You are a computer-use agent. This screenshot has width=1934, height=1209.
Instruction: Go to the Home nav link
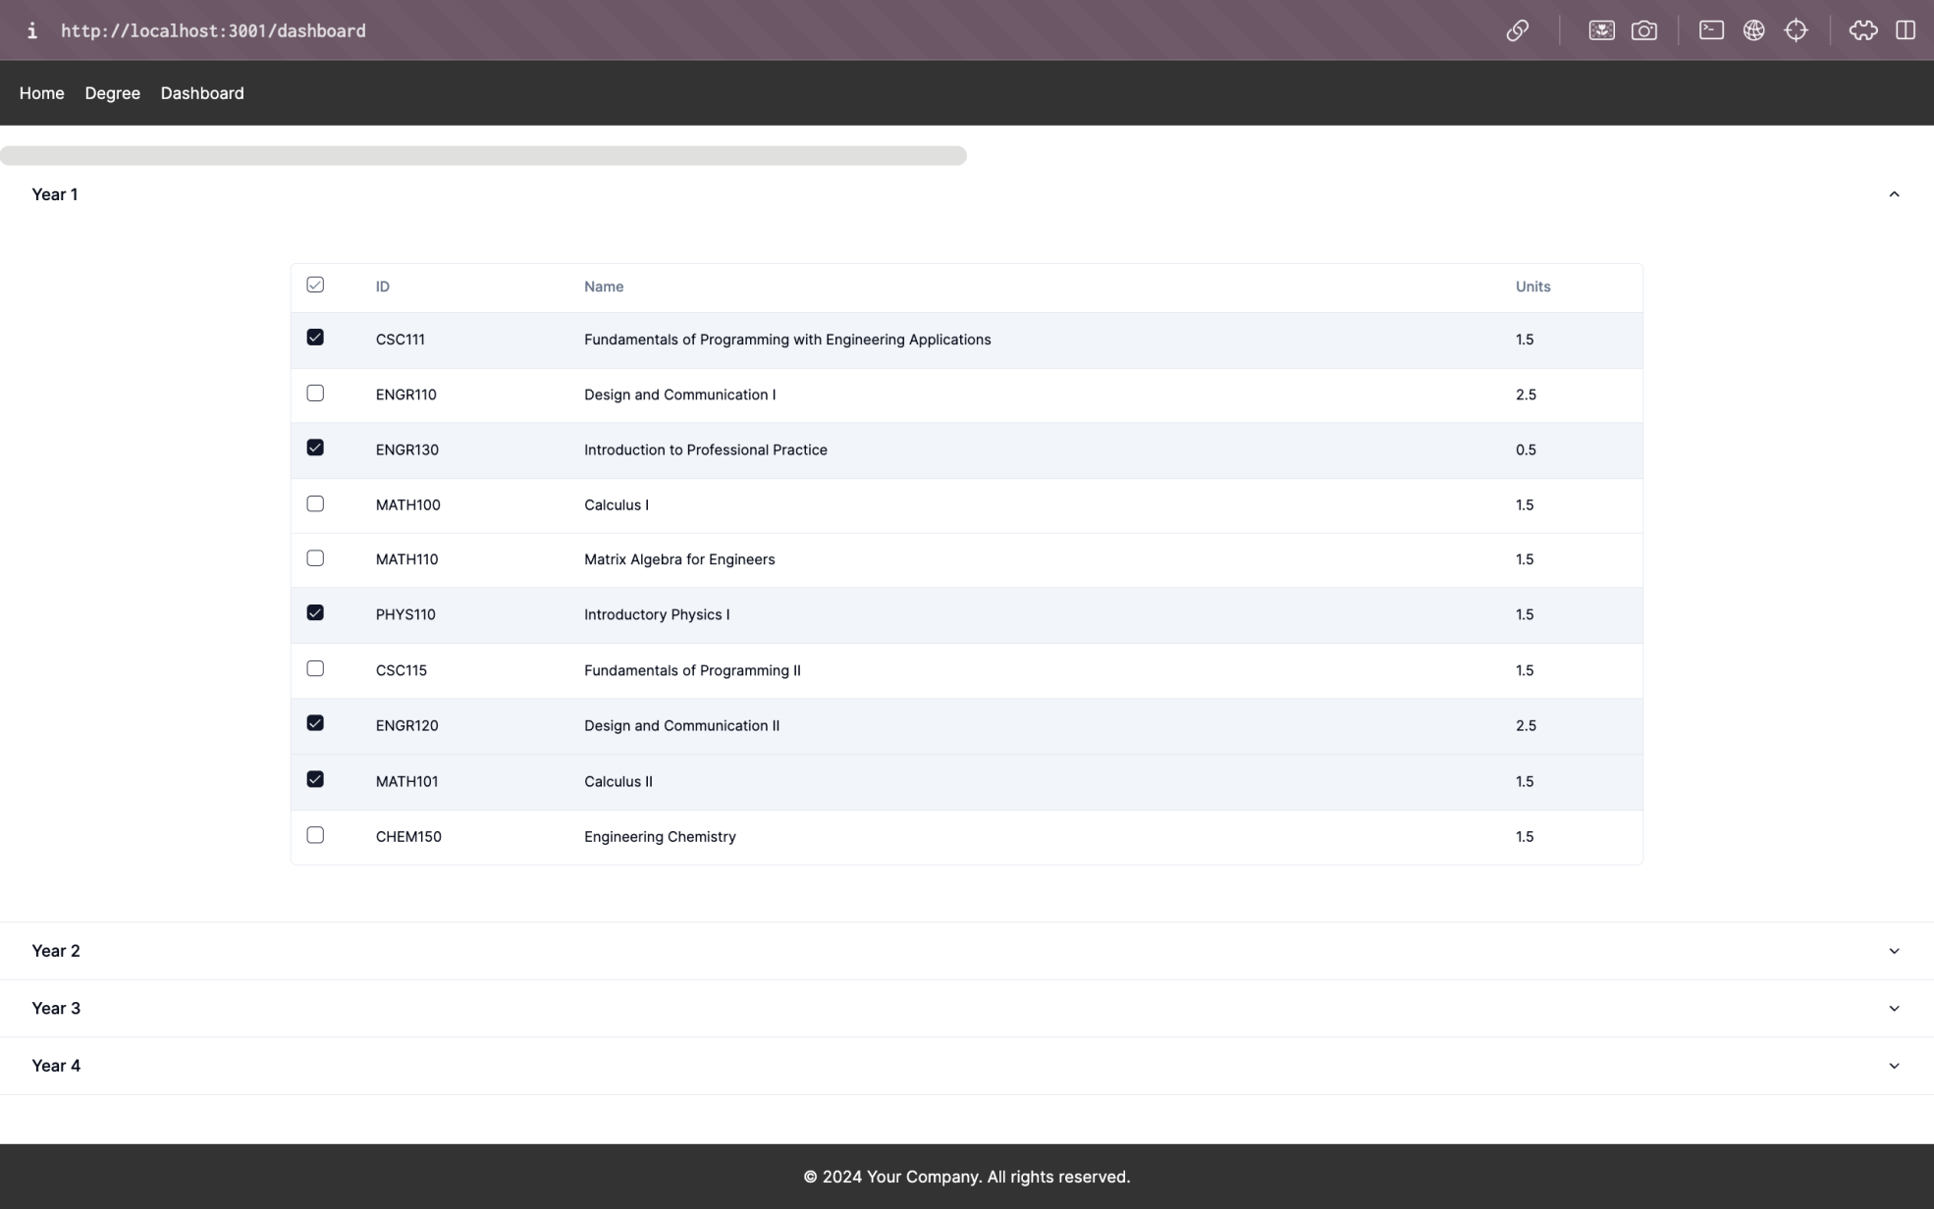(x=41, y=93)
